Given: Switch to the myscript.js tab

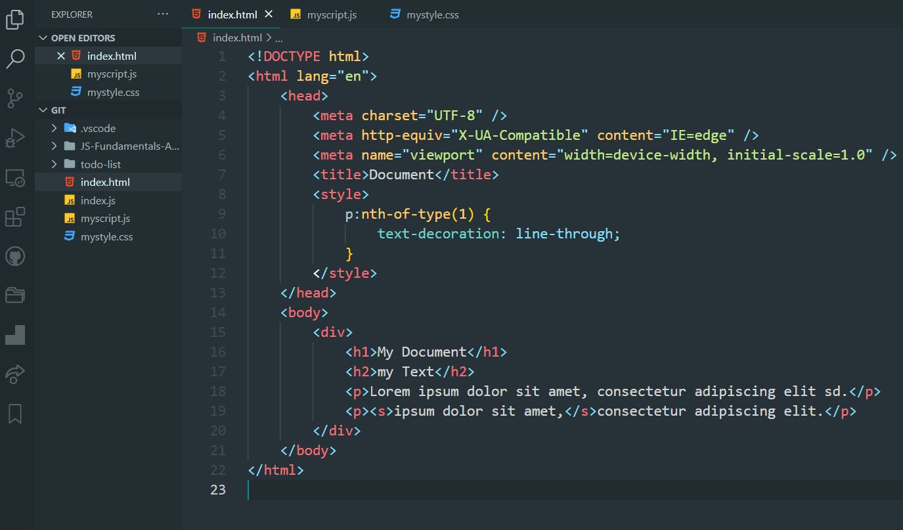Looking at the screenshot, I should (x=332, y=14).
